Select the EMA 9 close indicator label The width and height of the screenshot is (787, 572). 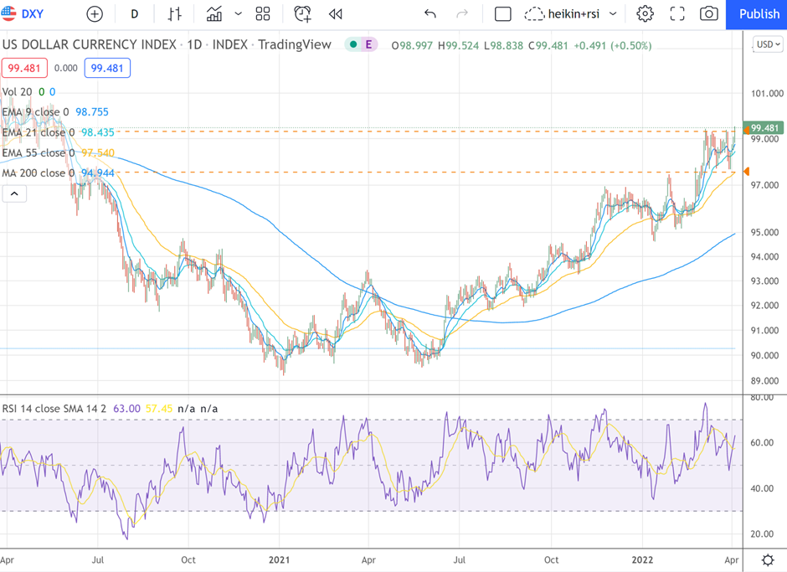coord(36,111)
